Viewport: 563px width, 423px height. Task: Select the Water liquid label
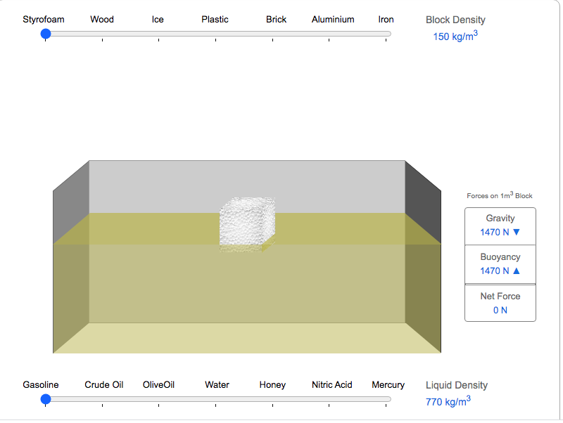pyautogui.click(x=217, y=385)
